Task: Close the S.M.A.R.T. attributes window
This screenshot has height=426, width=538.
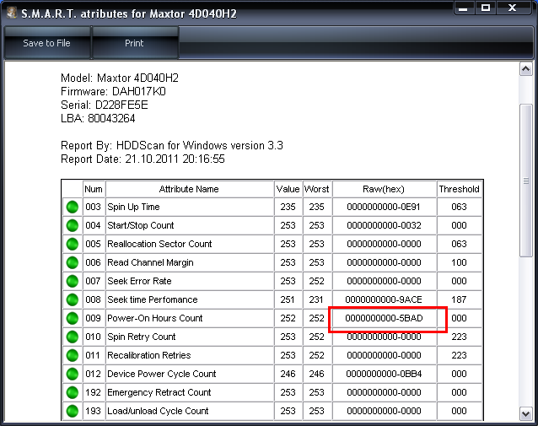Action: [x=512, y=8]
